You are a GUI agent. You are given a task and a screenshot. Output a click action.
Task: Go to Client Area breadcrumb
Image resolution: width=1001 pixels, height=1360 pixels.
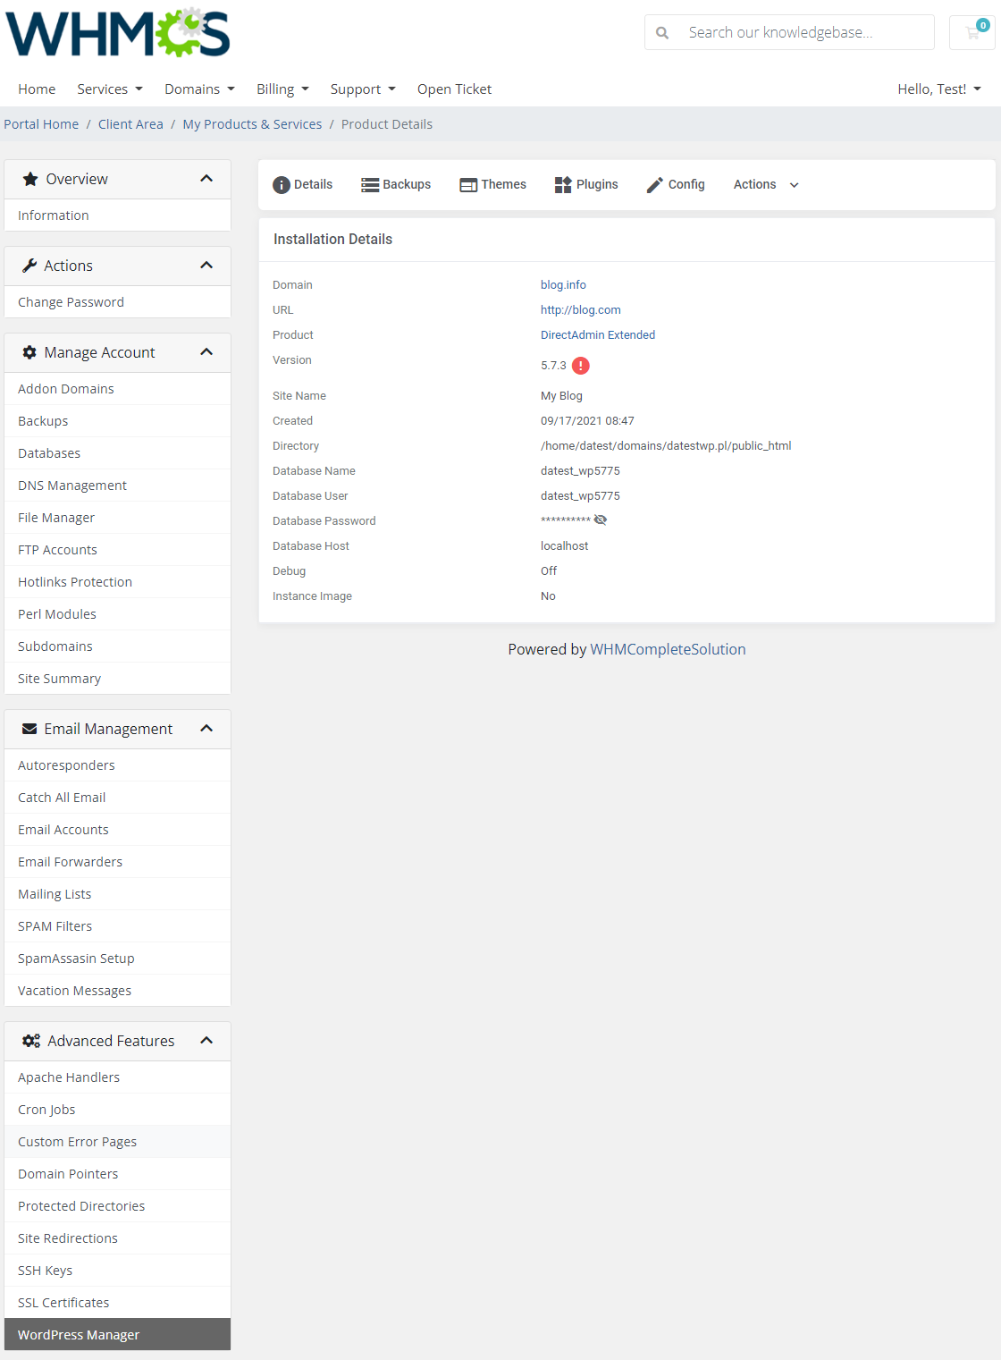pyautogui.click(x=130, y=124)
